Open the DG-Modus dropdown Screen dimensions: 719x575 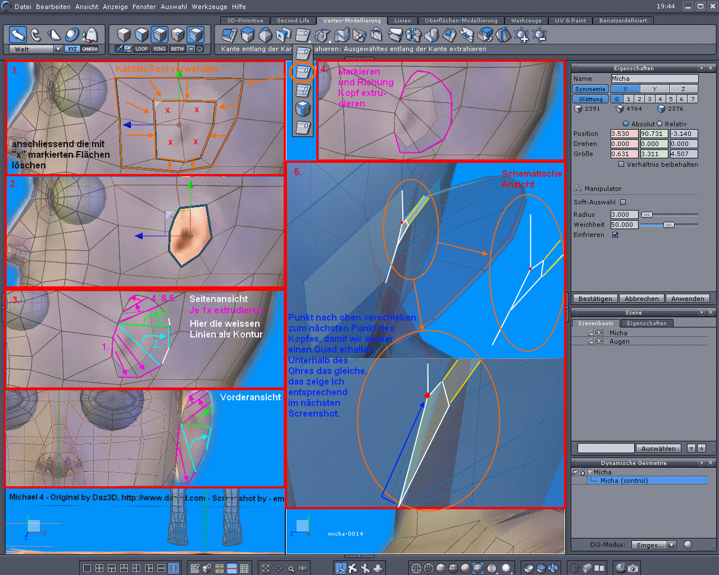[671, 545]
